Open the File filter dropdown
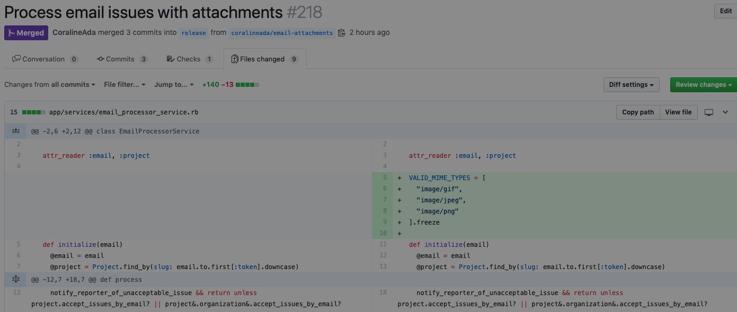 click(x=125, y=85)
